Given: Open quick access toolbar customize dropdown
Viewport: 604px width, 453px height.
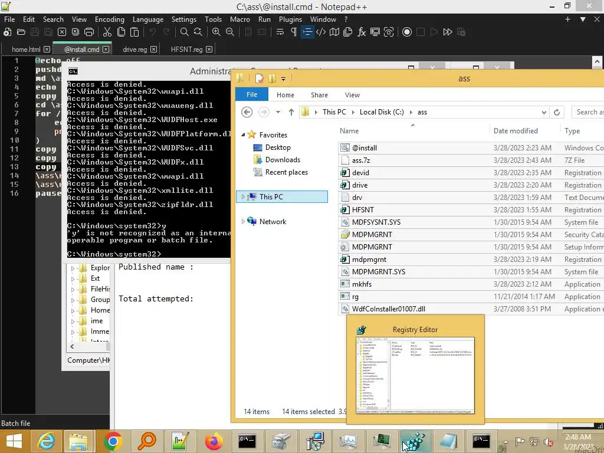Looking at the screenshot, I should pyautogui.click(x=283, y=79).
